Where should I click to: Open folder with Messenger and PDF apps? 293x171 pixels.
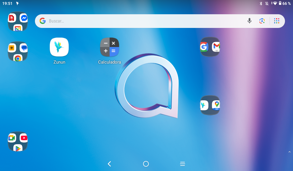click(x=18, y=22)
